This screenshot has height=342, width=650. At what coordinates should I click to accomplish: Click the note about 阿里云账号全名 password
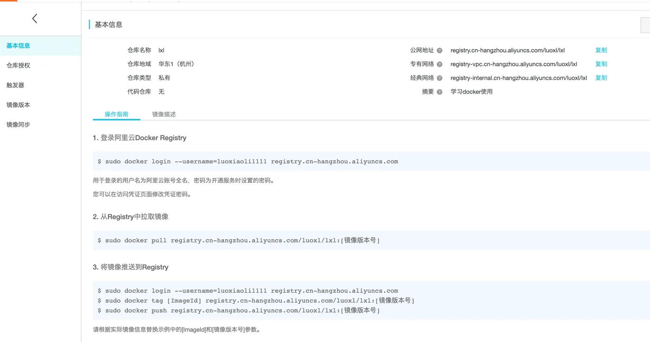coord(183,181)
